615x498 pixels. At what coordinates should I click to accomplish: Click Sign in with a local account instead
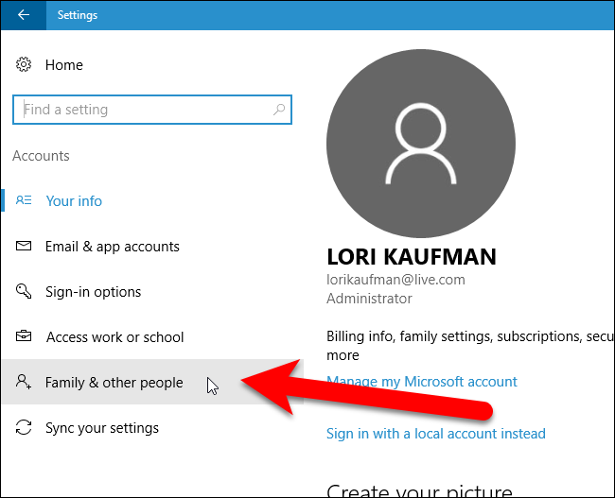pyautogui.click(x=436, y=434)
